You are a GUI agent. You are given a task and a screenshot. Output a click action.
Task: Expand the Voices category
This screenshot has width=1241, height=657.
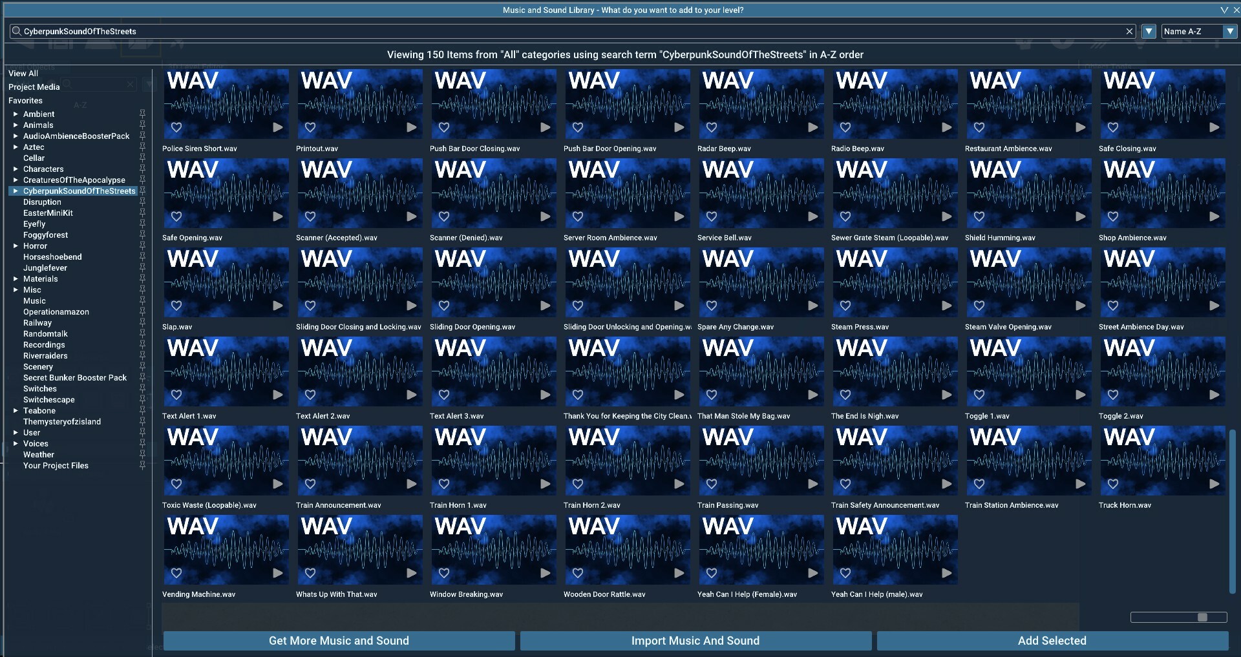coord(16,443)
